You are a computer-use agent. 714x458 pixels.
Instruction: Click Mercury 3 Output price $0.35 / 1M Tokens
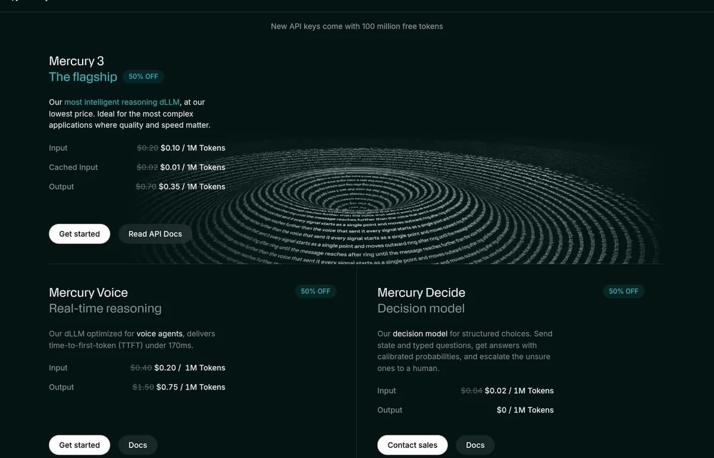pyautogui.click(x=192, y=186)
